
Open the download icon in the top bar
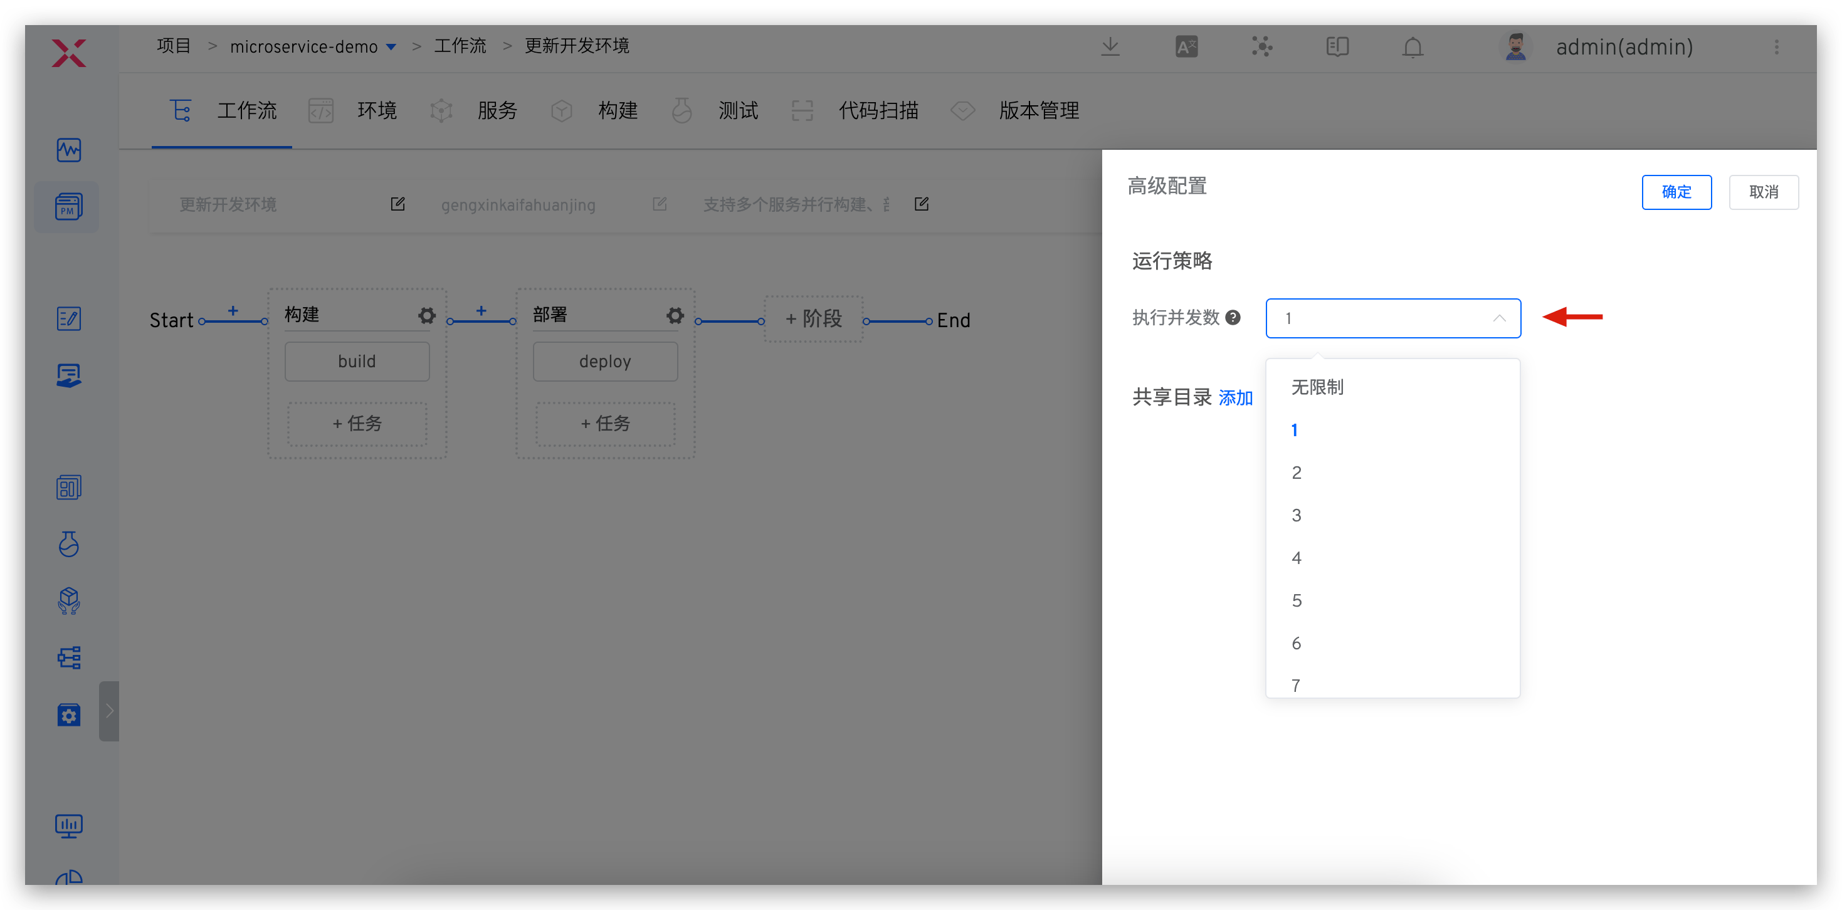point(1110,46)
